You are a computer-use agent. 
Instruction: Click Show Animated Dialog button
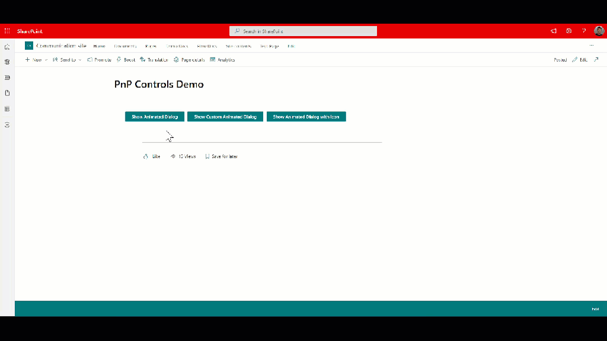coord(155,117)
